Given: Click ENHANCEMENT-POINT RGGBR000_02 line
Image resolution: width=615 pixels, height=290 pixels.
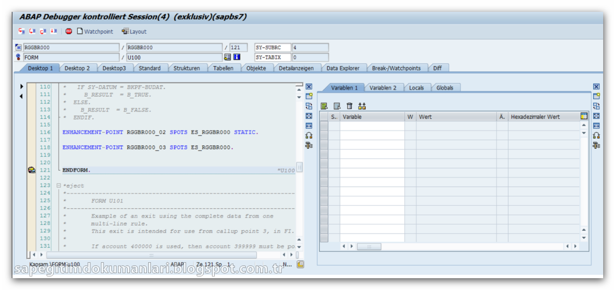Looking at the screenshot, I should (x=160, y=132).
